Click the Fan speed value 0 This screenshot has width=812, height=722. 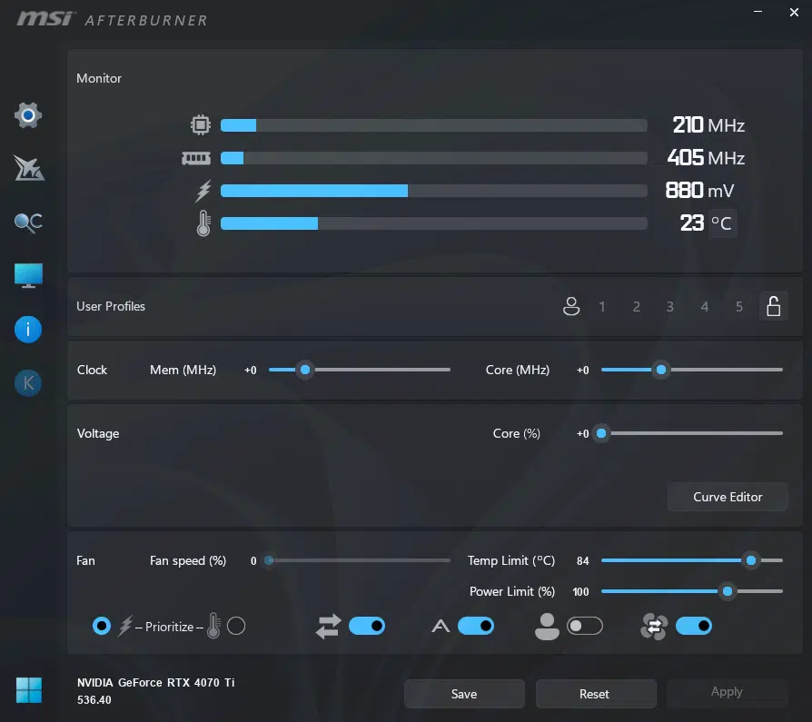(253, 561)
